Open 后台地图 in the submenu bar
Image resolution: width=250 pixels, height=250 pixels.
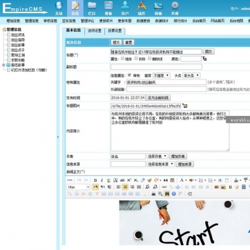tap(236, 21)
